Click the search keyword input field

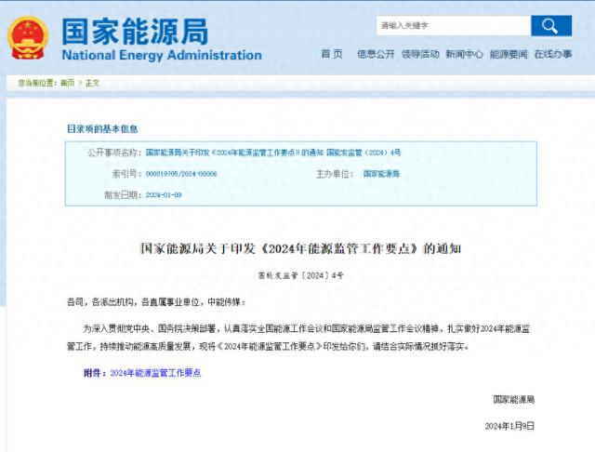click(452, 26)
